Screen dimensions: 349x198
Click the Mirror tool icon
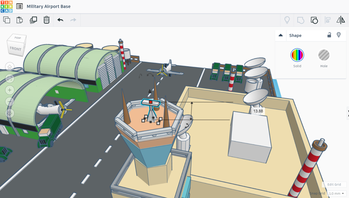340,20
